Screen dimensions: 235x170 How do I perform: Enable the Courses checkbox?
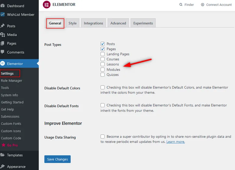pyautogui.click(x=102, y=59)
